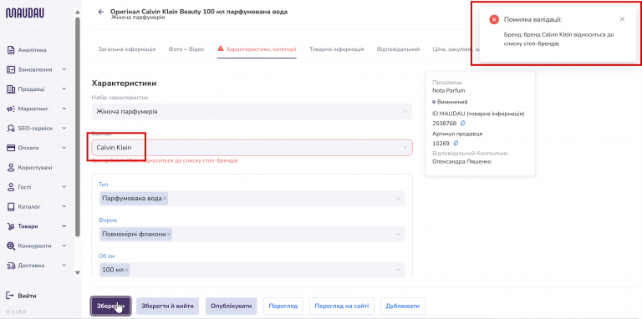The width and height of the screenshot is (642, 319).
Task: Click Зберегти й вийти button
Action: [x=167, y=306]
